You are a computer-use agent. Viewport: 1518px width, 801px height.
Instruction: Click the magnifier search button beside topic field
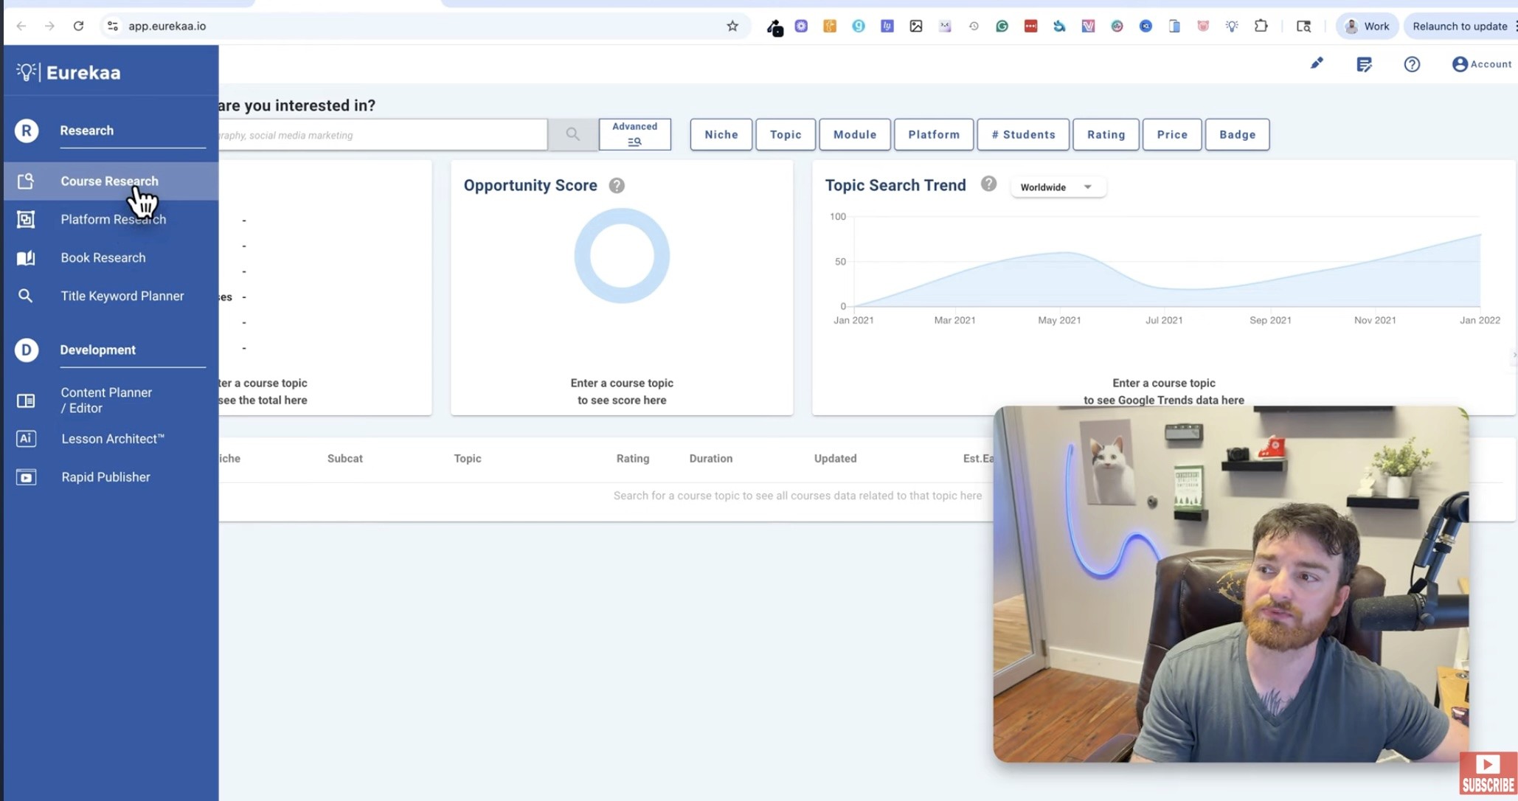[x=572, y=134]
